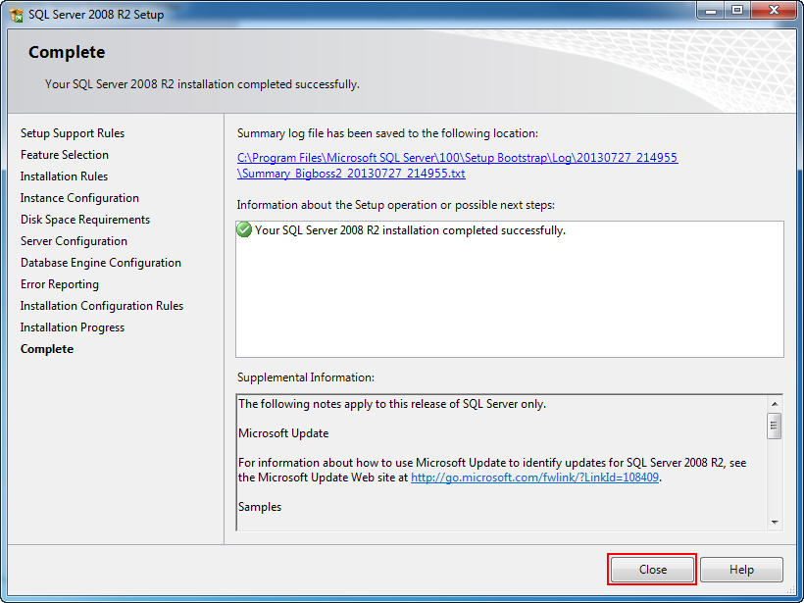Screen dimensions: 804x603
Task: Select Error Reporting step
Action: [60, 284]
